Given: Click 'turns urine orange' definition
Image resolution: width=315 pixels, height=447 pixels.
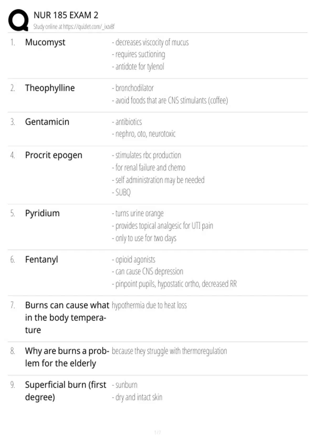Looking at the screenshot, I should (138, 214).
